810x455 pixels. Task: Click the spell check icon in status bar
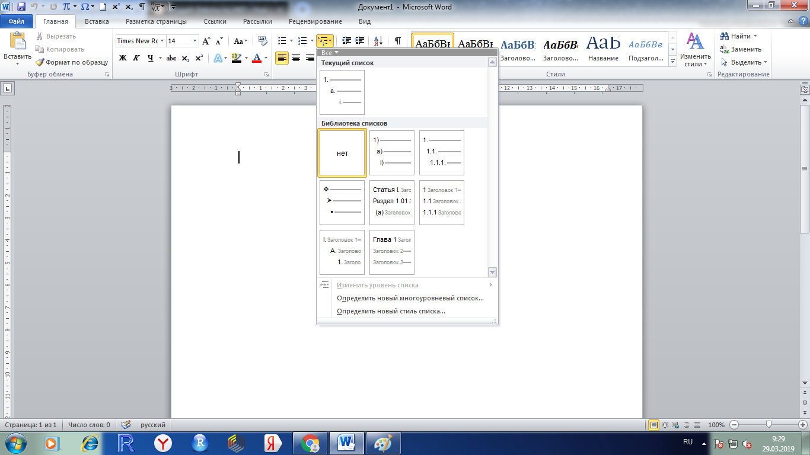point(126,425)
